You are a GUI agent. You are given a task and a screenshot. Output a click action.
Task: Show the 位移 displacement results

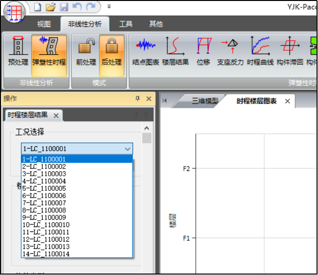(204, 51)
